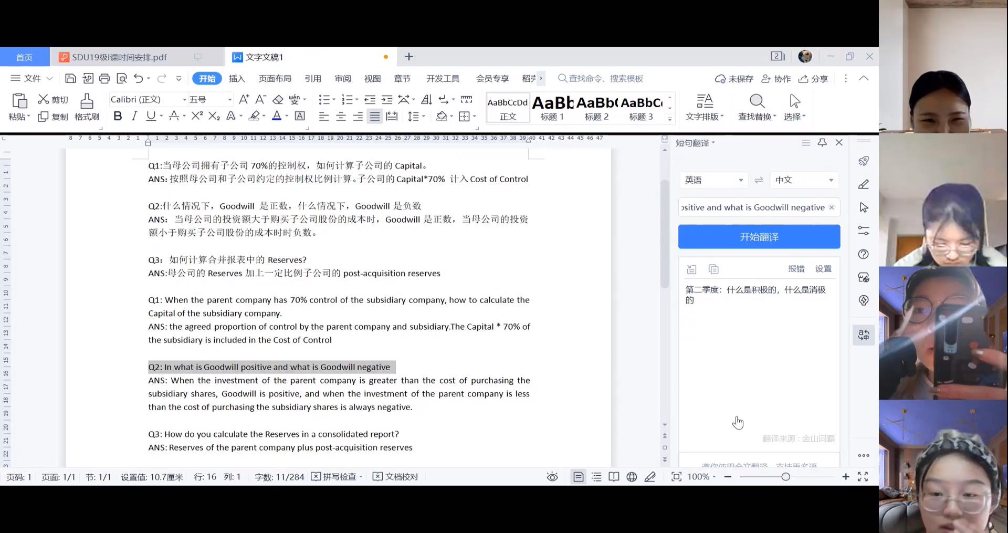Toggle bold formatting

[118, 117]
